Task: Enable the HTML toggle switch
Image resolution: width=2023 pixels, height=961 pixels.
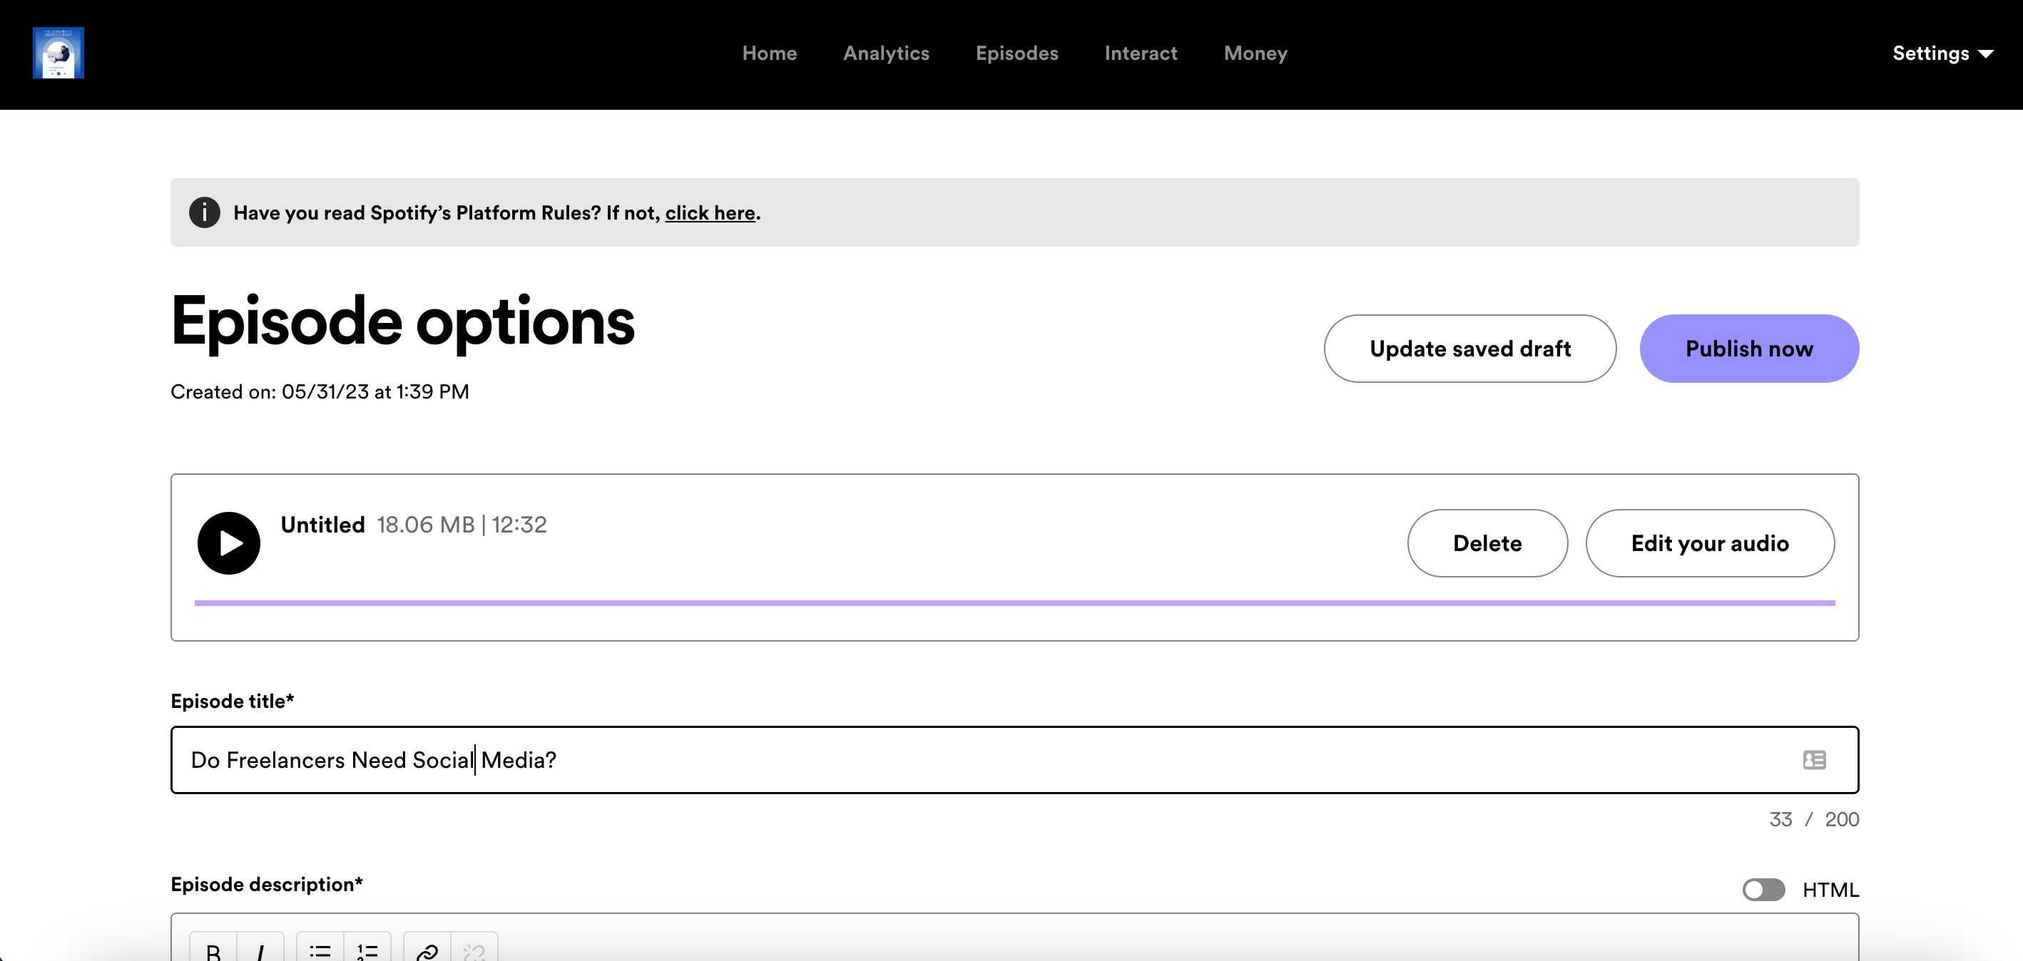Action: [1763, 890]
